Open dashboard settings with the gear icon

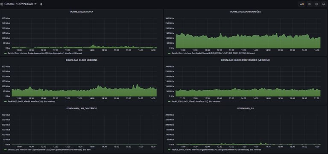tap(316, 4)
